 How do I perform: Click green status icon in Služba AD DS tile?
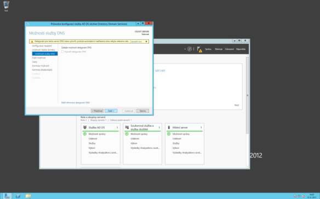pyautogui.click(x=85, y=134)
